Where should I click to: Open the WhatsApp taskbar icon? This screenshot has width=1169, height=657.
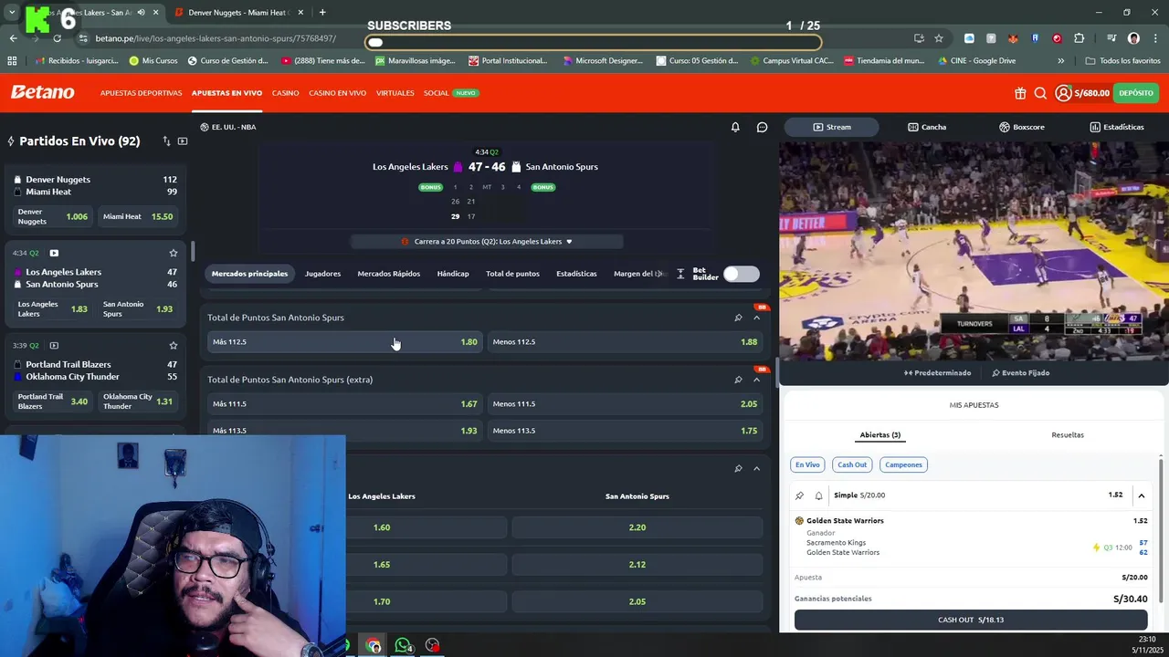tap(403, 645)
